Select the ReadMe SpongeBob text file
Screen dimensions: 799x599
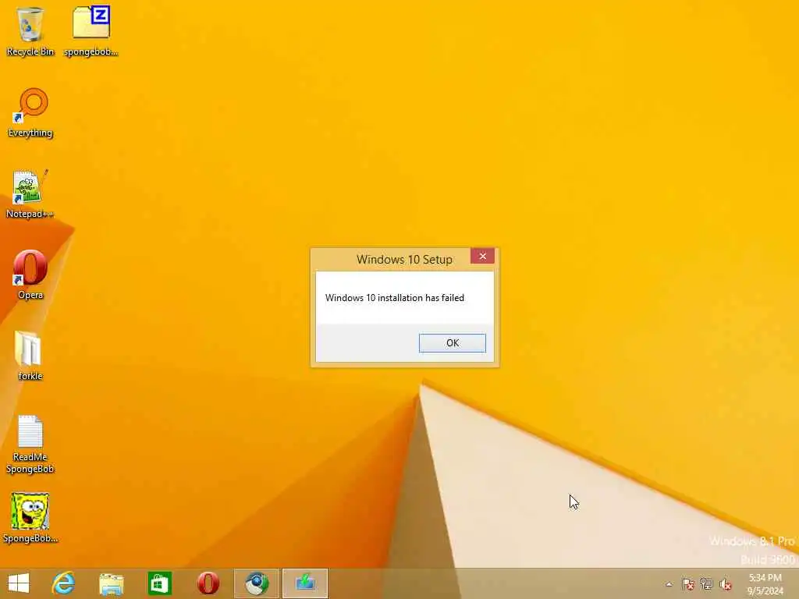[x=30, y=444]
